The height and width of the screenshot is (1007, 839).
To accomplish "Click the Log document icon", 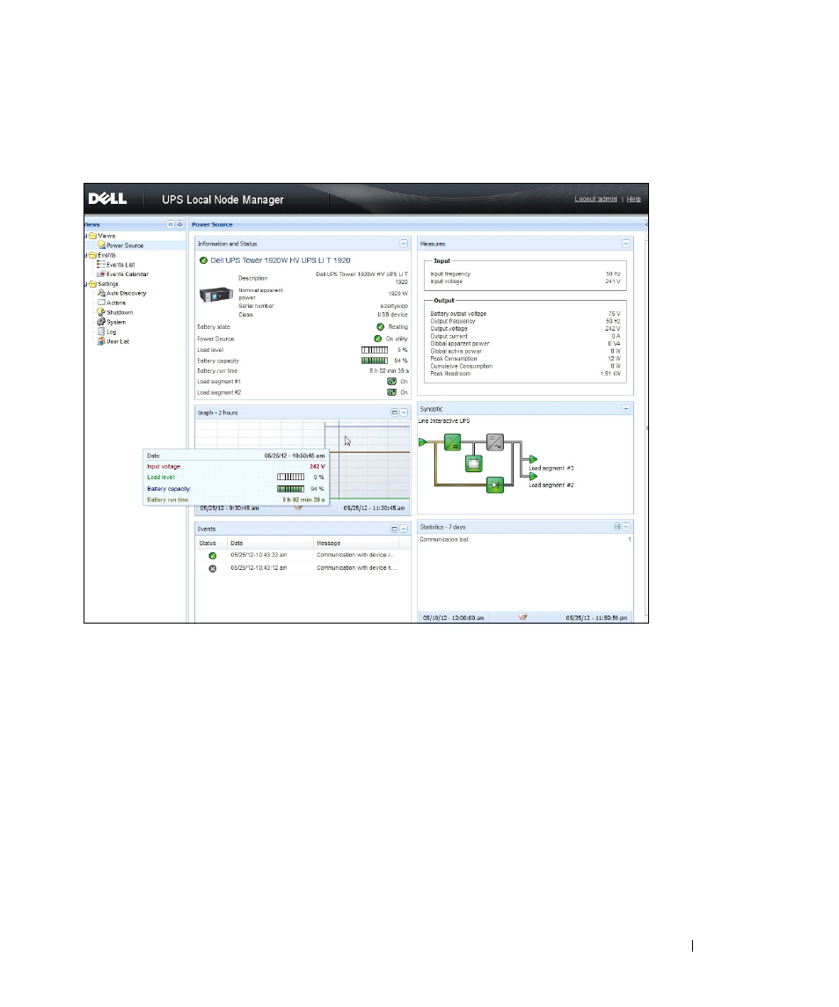I will (101, 332).
